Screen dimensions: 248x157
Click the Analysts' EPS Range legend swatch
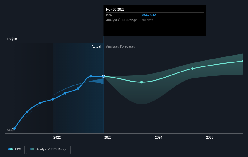(x=32, y=149)
